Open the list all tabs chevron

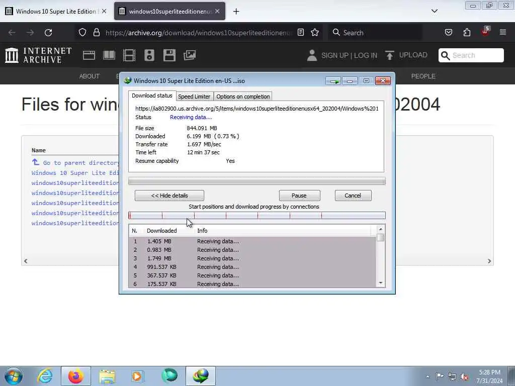[434, 11]
